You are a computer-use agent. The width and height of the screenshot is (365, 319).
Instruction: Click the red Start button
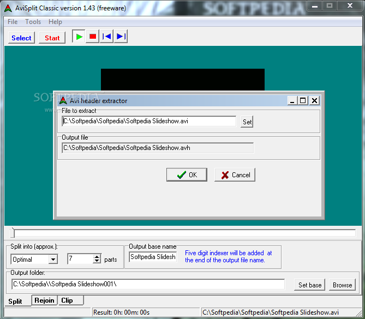tap(52, 38)
